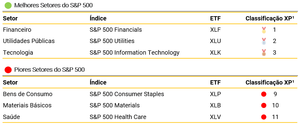Click the XLU ETF ticker
301x126 pixels.
[x=215, y=41]
